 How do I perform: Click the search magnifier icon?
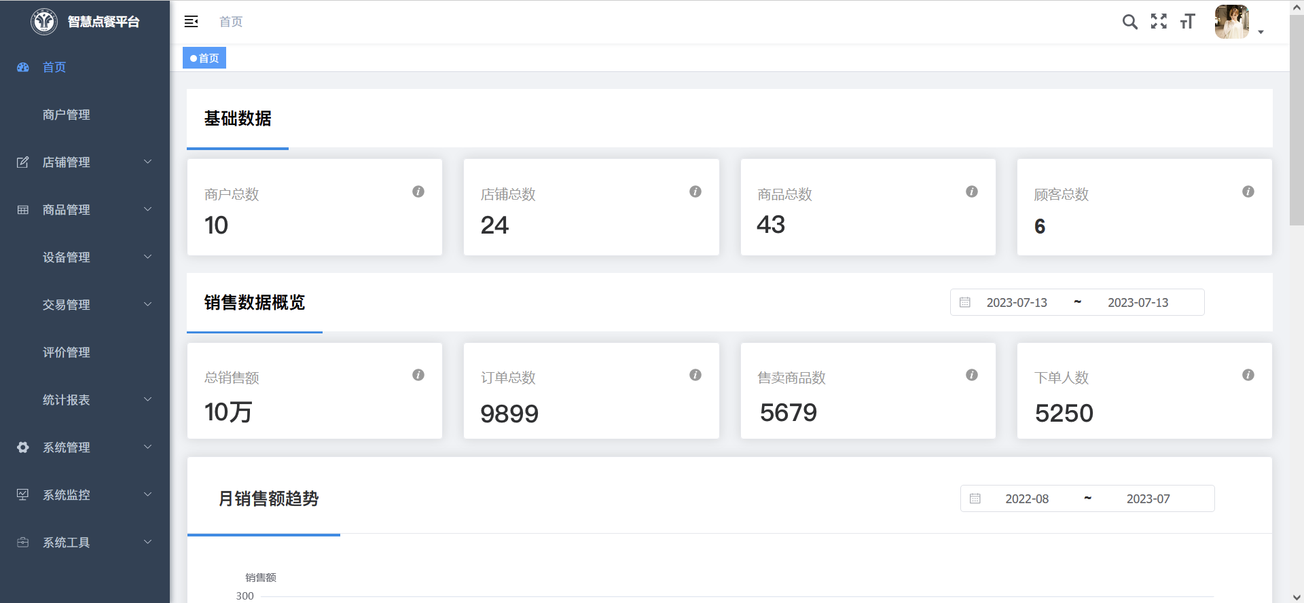pos(1129,22)
